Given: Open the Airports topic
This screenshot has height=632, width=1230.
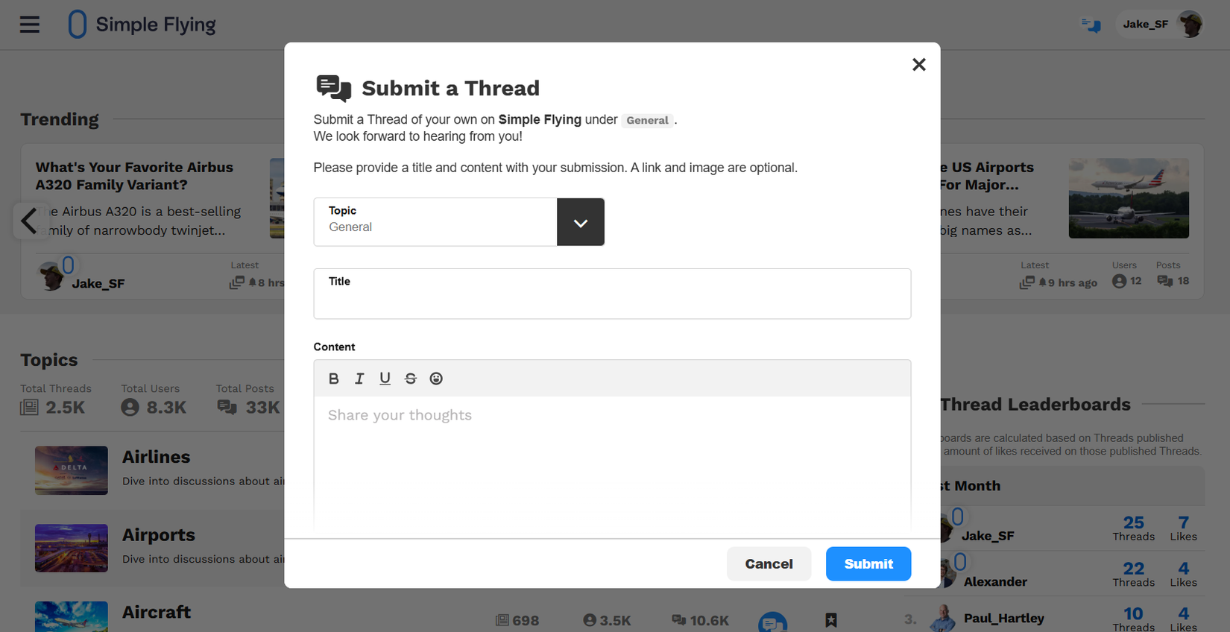Looking at the screenshot, I should (x=158, y=535).
